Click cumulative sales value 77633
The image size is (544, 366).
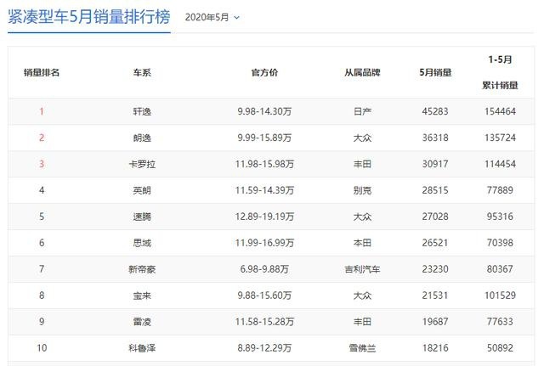pyautogui.click(x=500, y=322)
